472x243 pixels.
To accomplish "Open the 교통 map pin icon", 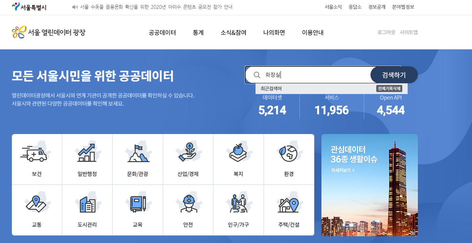I will 36,204.
